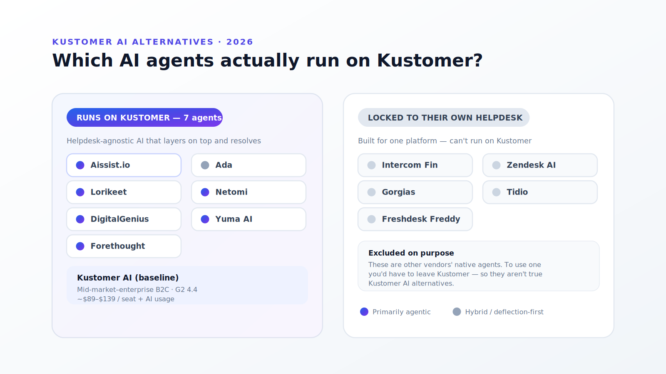Select the Zendesk AI chip
The image size is (666, 374).
540,165
